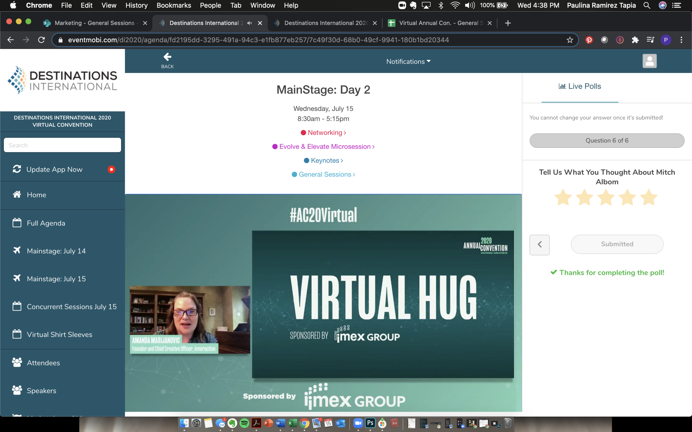The width and height of the screenshot is (692, 432).
Task: Click the browser address bar URL
Action: tap(258, 40)
